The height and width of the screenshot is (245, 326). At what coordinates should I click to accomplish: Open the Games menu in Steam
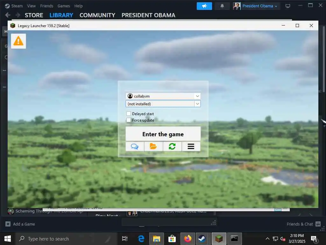64,6
